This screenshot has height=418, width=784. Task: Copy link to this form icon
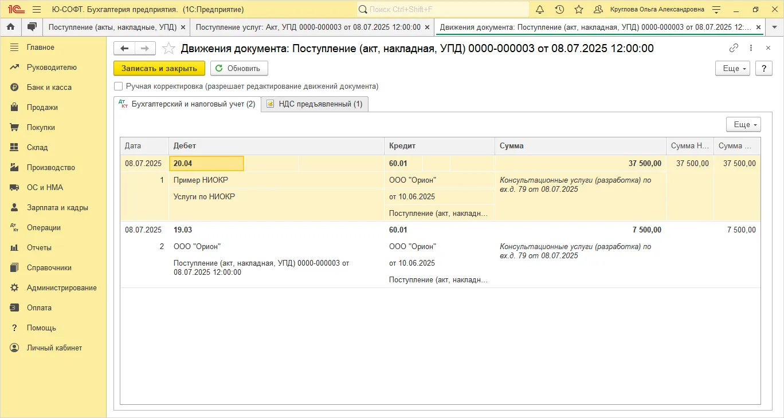(x=734, y=48)
